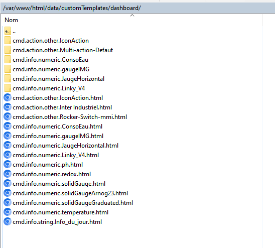
Task: Select file name cmd.info.numeric.solidGaugeArnog23.html
Action: 70,193
